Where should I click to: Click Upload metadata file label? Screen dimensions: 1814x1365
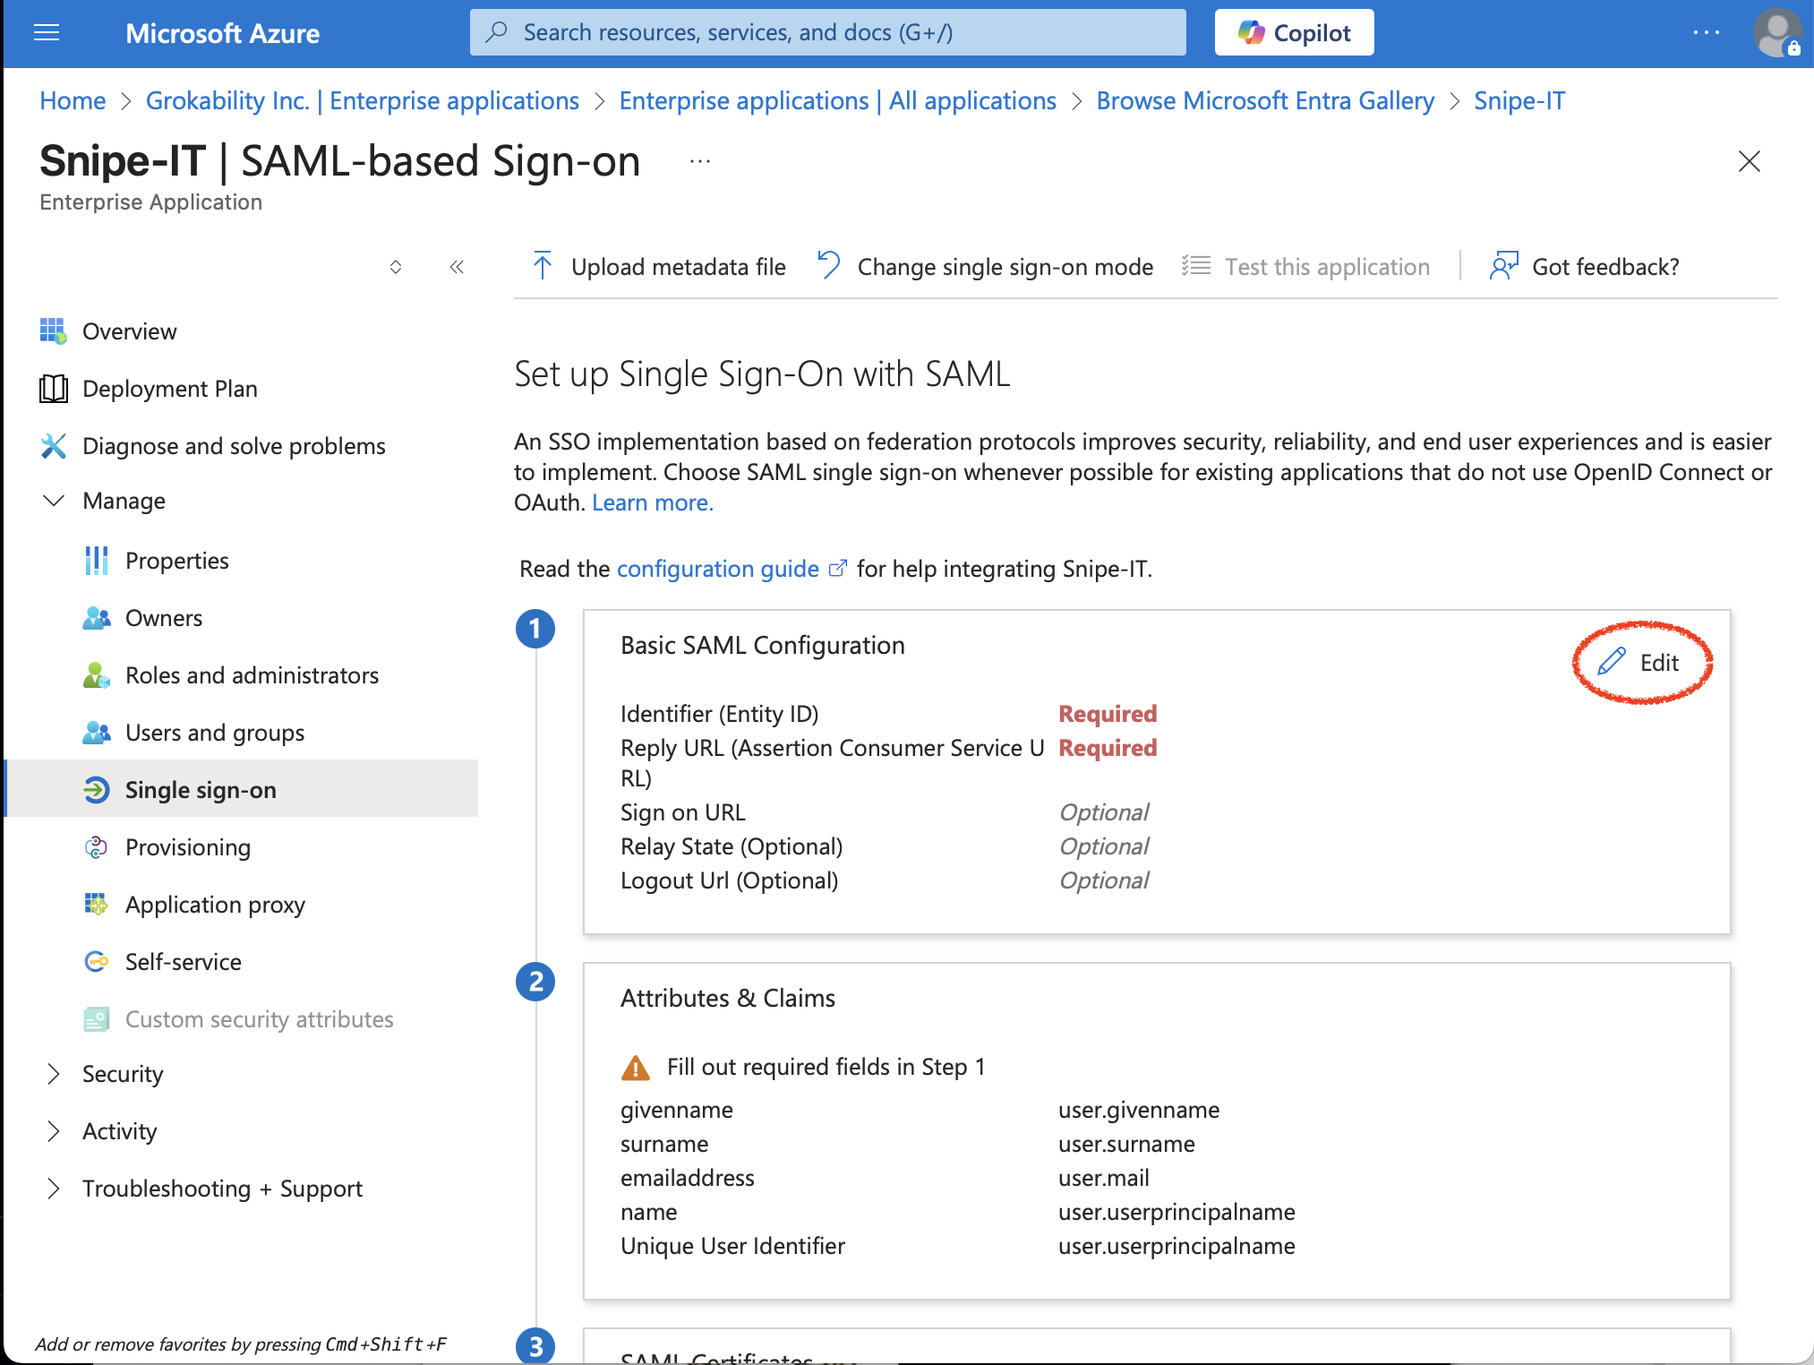[x=678, y=266]
